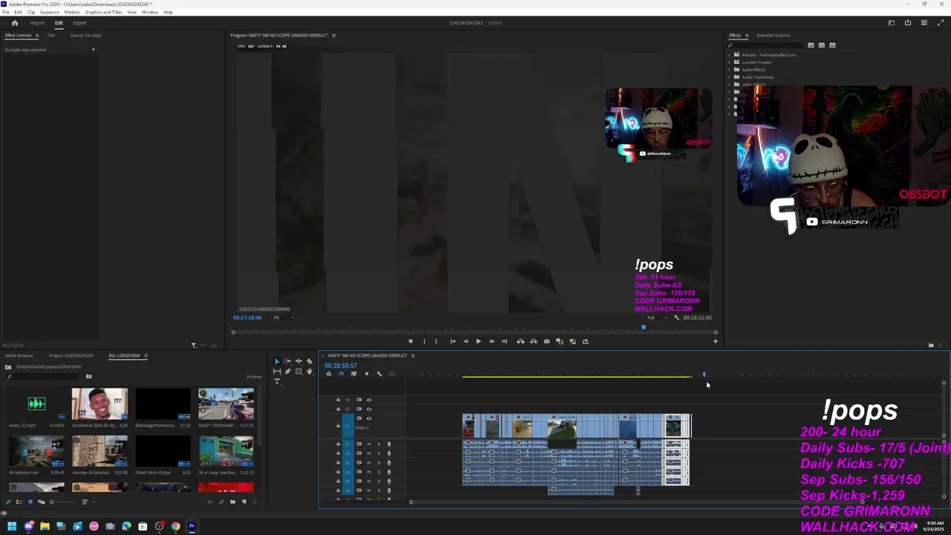
Task: Open Graphics and Titles menu
Action: 103,12
